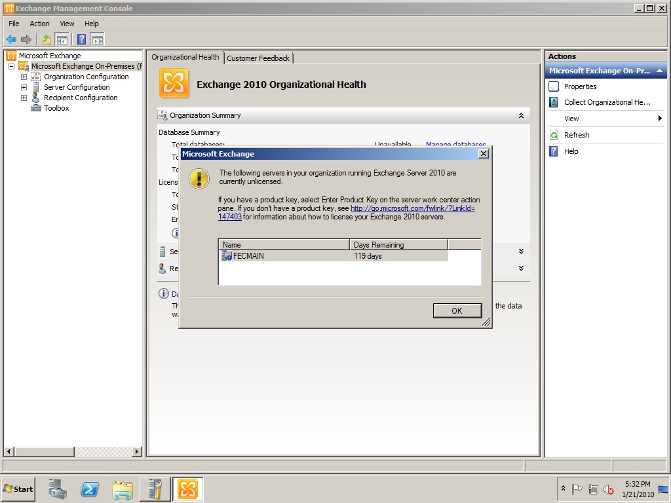
Task: Click Properties in the Actions pane
Action: click(580, 86)
